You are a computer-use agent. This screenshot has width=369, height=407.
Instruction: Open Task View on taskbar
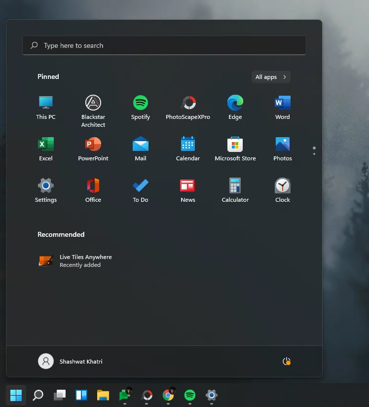tap(60, 395)
